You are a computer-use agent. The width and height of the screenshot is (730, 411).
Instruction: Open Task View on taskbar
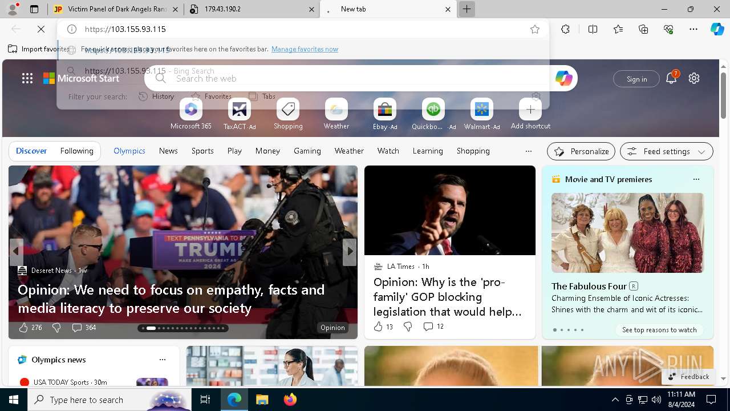coord(205,400)
